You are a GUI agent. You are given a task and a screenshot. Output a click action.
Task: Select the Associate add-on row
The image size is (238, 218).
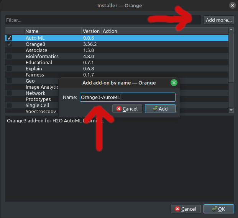click(117, 50)
